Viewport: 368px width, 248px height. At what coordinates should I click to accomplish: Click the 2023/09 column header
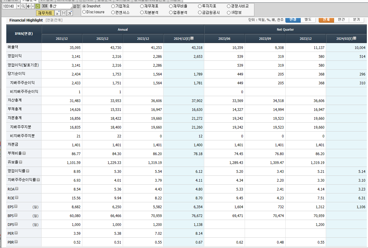(x=265, y=39)
